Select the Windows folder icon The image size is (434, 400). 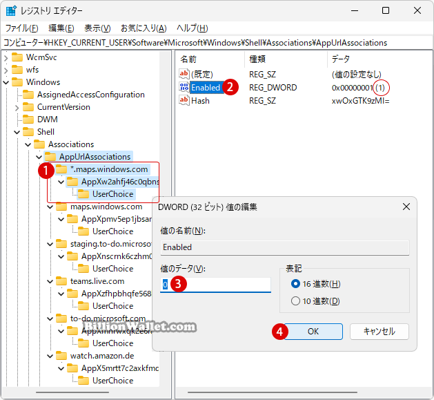coord(17,82)
